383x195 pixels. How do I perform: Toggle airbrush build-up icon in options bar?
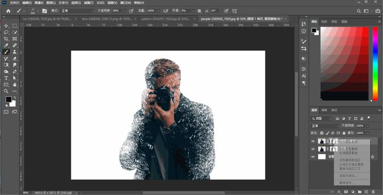[x=166, y=11]
